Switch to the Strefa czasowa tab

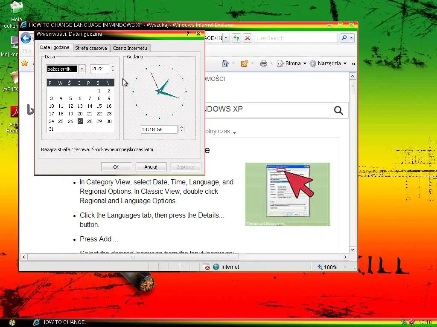pos(91,48)
